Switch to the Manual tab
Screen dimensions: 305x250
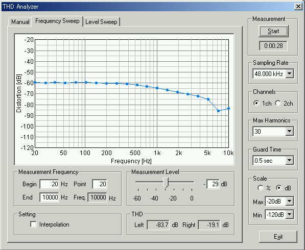coord(20,22)
